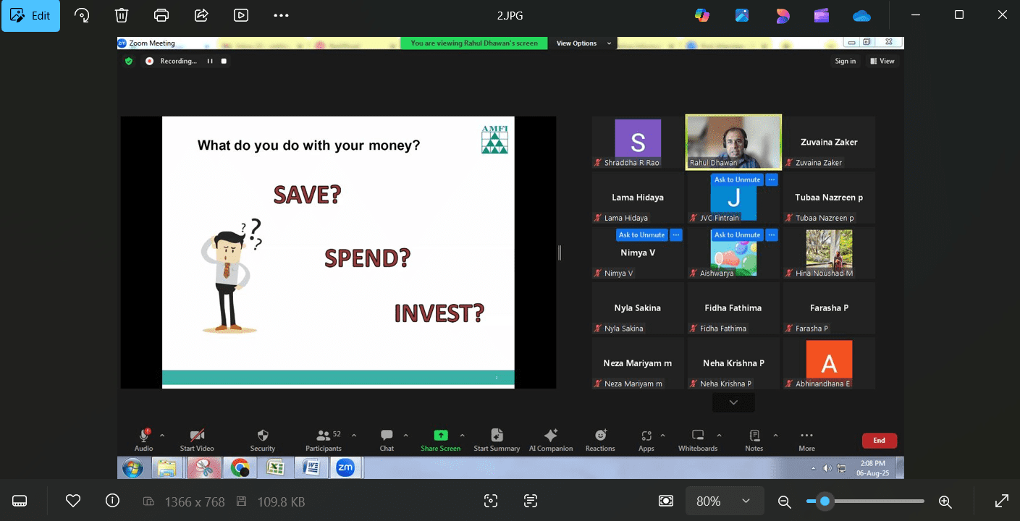Screen dimensions: 1020x521
Task: Enter full screen with the expand arrows
Action: pos(1002,501)
